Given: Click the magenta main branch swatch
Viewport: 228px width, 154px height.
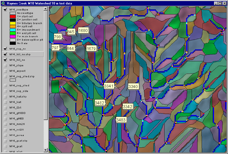Looking at the screenshot, I should [13, 36].
